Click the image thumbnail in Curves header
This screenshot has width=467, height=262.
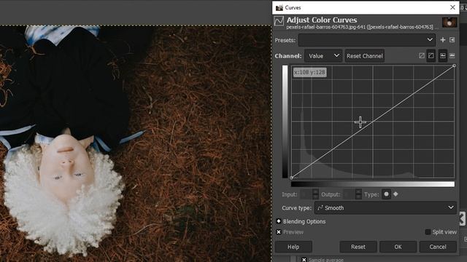[x=449, y=23]
